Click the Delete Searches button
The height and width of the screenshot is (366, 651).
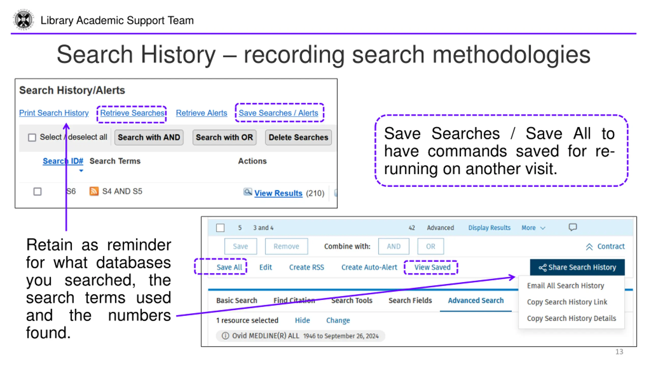pyautogui.click(x=298, y=138)
